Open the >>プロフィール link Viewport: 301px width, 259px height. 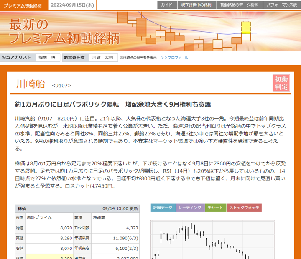pyautogui.click(x=174, y=58)
